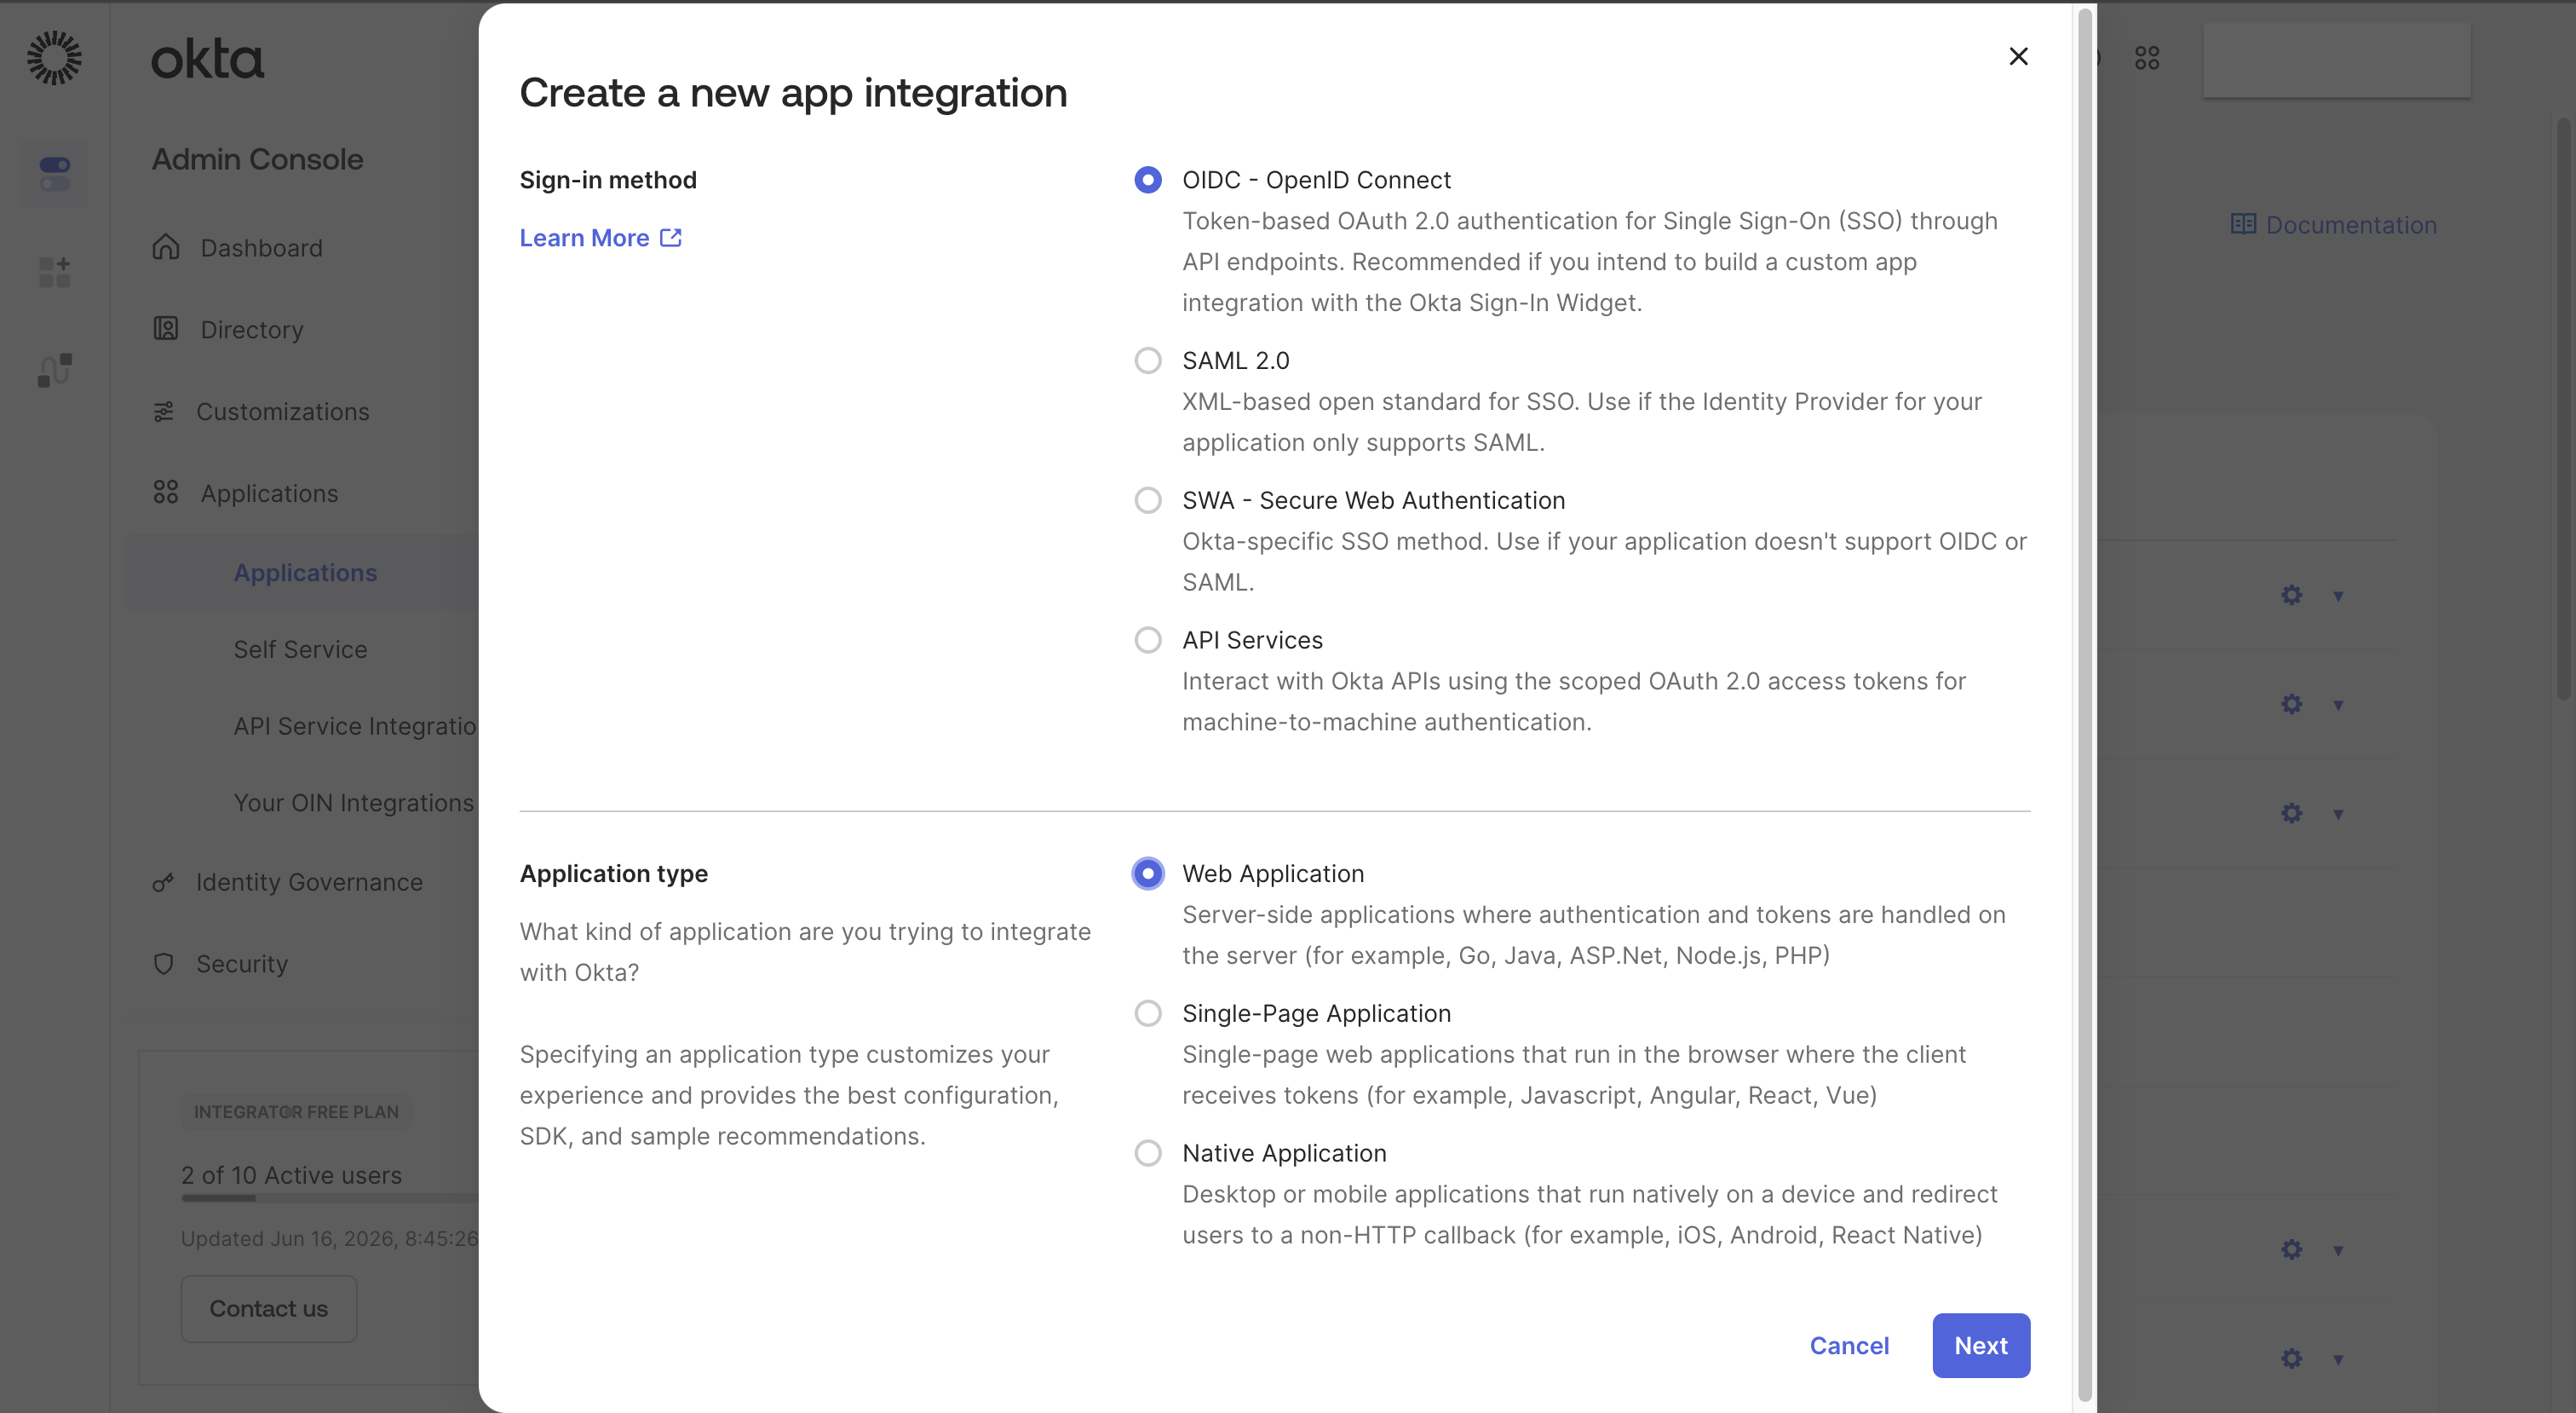The height and width of the screenshot is (1413, 2576).
Task: Select Single-Page Application radio button
Action: point(1148,1013)
